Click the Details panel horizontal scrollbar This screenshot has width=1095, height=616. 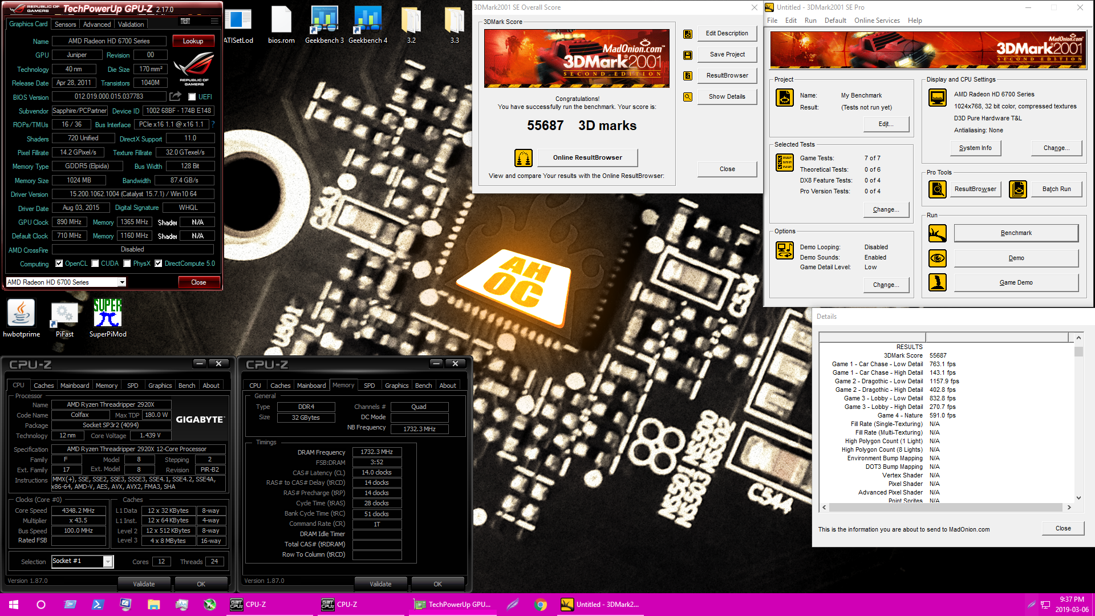[947, 507]
